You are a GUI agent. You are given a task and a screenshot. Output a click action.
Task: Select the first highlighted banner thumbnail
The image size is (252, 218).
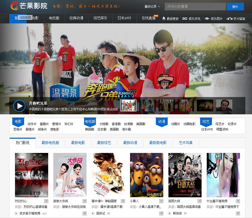click(128, 106)
